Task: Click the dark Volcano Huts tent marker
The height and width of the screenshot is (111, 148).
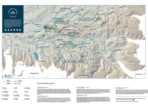Action: [x=45, y=27]
